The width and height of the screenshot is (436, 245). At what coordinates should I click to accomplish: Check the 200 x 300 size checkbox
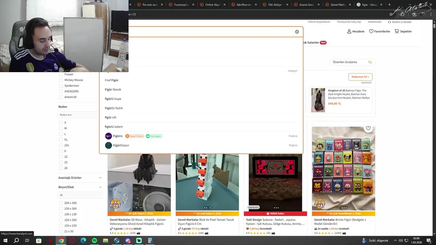[x=61, y=203]
